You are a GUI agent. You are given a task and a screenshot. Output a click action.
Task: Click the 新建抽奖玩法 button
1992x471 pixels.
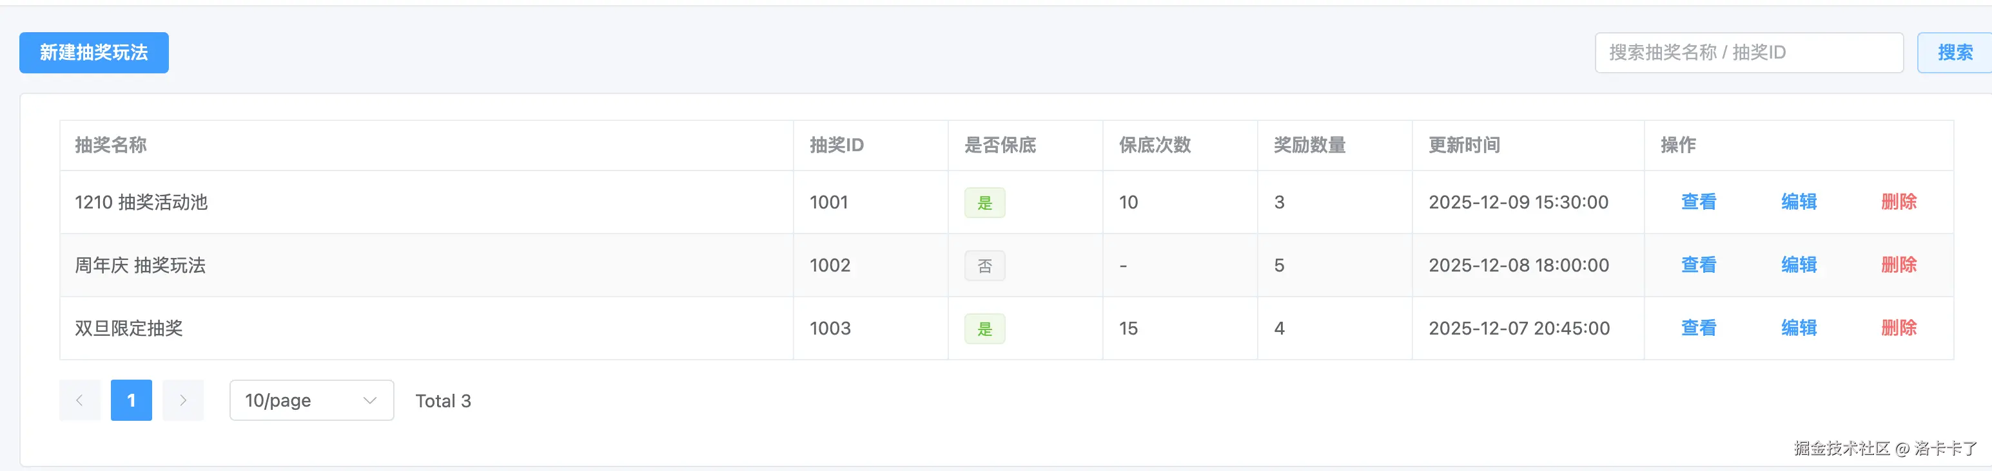(x=93, y=53)
